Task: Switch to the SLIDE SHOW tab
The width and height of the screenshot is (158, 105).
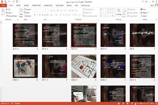Action: coord(60,6)
